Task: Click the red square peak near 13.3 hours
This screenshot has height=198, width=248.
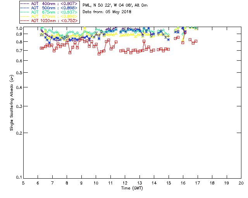Action: [144, 41]
